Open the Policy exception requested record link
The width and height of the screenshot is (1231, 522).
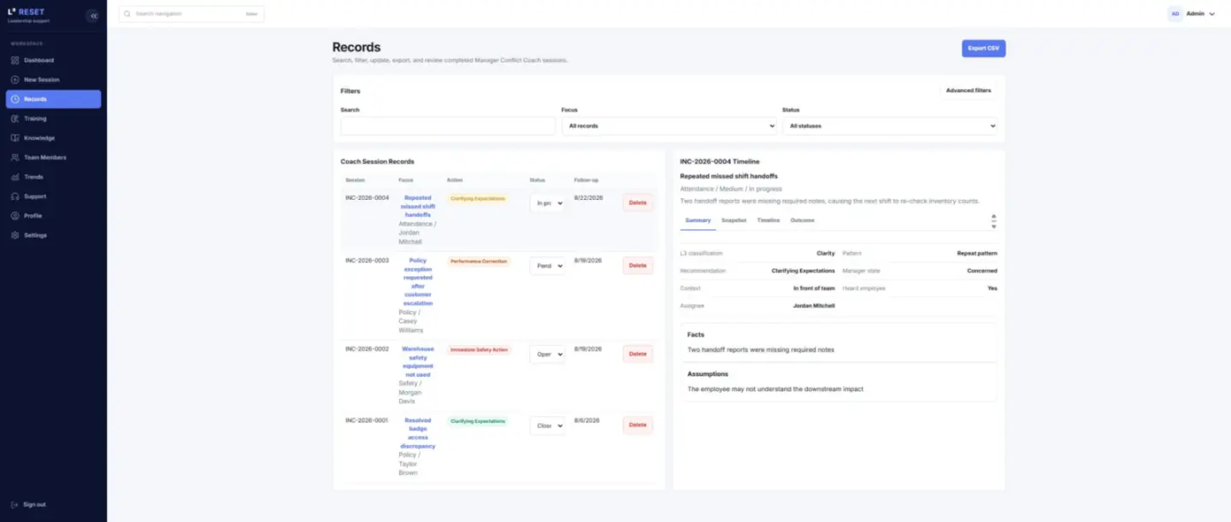418,282
